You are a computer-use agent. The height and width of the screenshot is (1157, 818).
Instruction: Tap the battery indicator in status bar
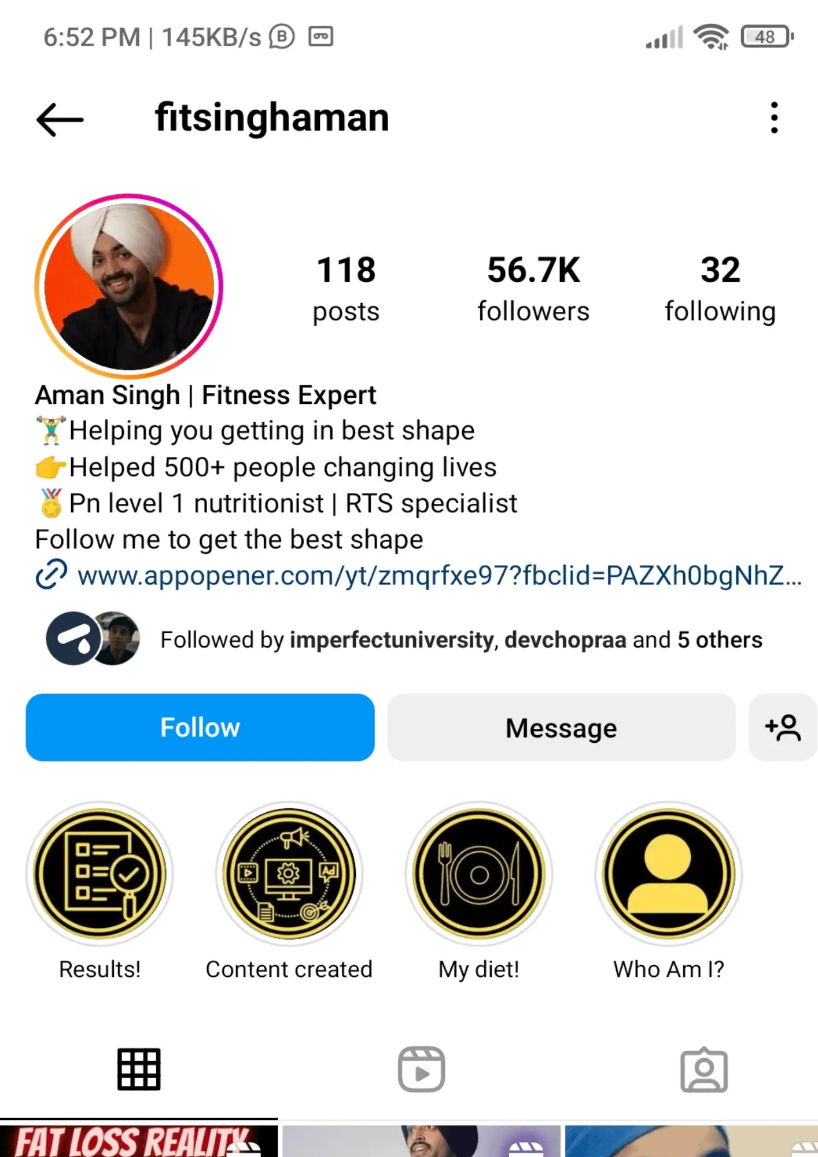point(768,37)
